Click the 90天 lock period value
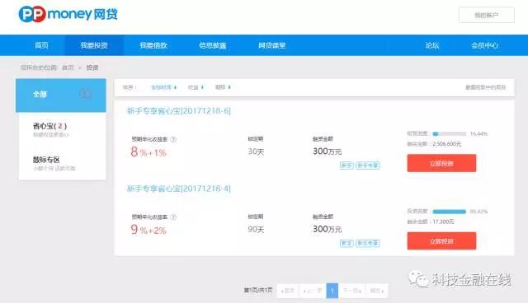The height and width of the screenshot is (303, 528). coord(256,230)
